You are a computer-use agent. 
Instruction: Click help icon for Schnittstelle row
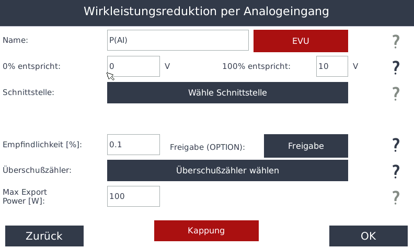[x=396, y=93]
